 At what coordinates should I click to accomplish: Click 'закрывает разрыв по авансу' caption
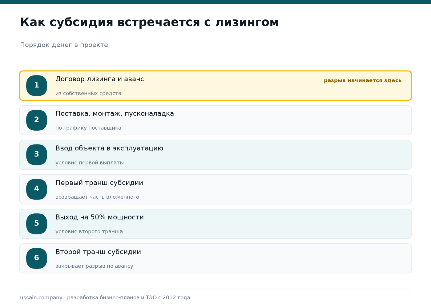[x=94, y=266]
